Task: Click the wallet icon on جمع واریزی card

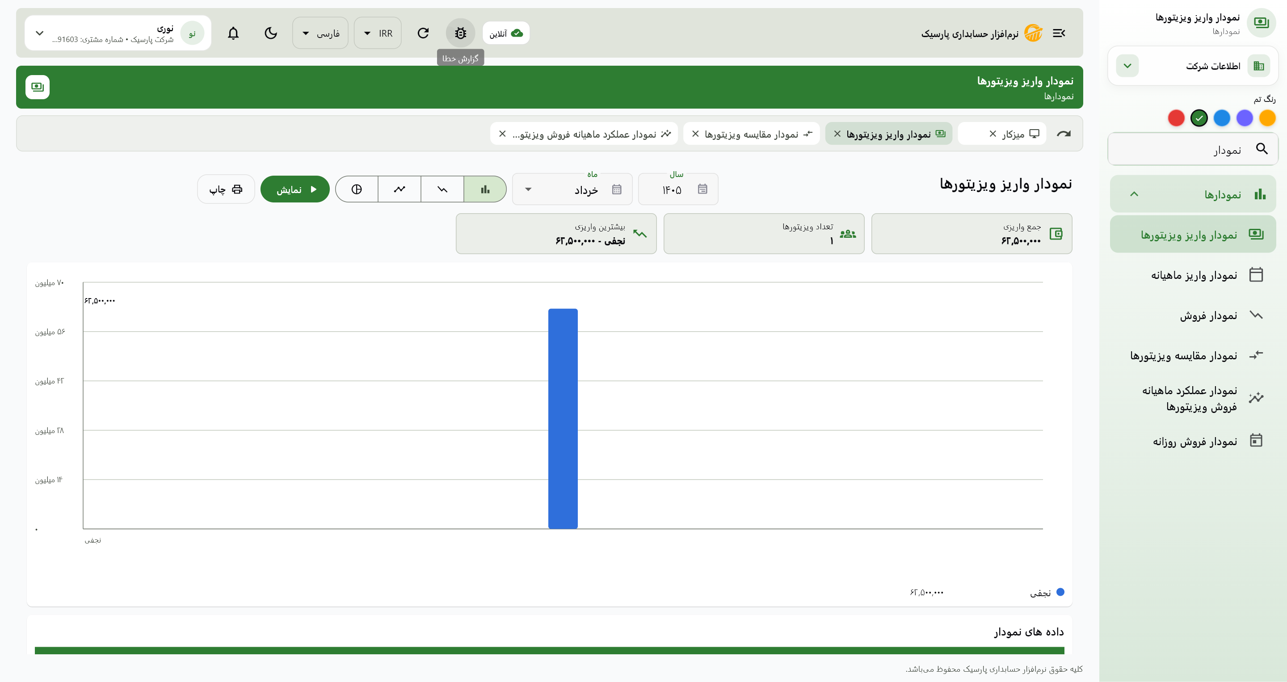Action: click(x=1056, y=233)
